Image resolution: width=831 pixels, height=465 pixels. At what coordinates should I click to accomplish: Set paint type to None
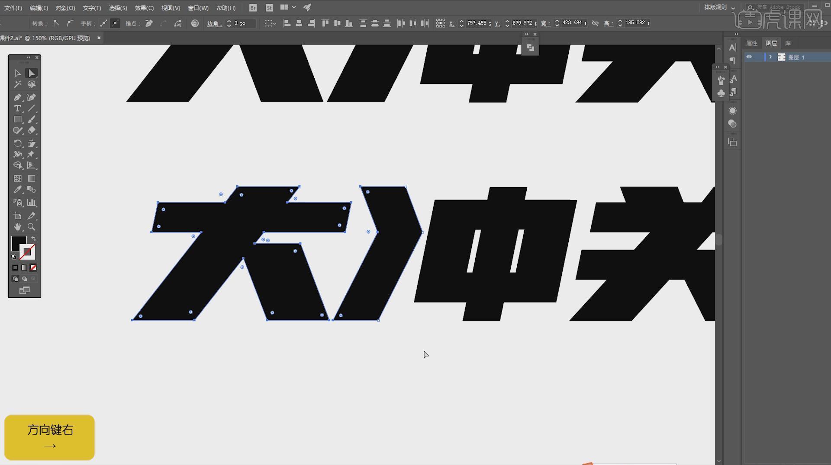point(33,268)
